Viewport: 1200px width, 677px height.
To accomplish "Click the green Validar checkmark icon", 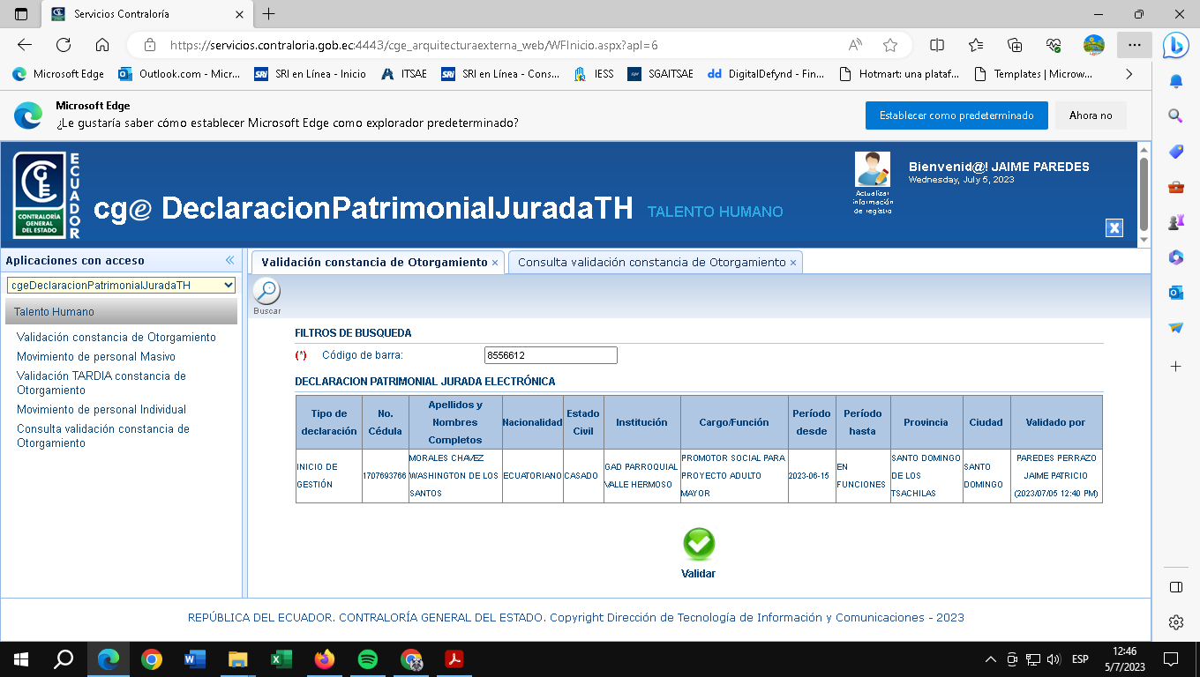I will pyautogui.click(x=699, y=545).
